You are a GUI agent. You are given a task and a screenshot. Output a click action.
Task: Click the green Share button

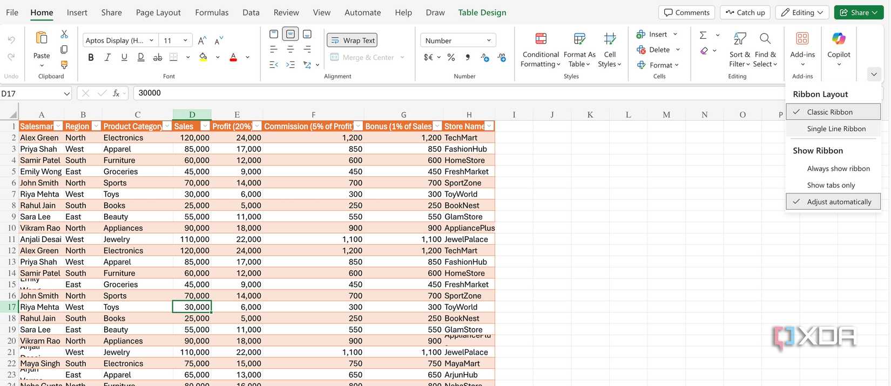coord(859,12)
